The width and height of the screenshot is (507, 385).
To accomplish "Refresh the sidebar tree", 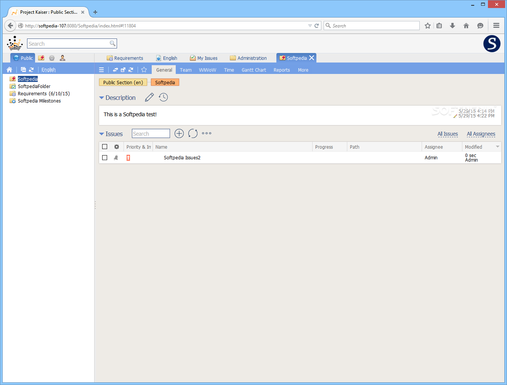I will coord(31,70).
